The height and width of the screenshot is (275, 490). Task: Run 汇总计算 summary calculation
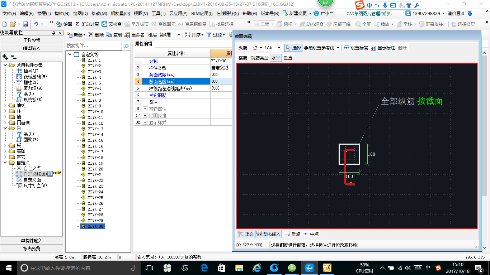click(87, 24)
